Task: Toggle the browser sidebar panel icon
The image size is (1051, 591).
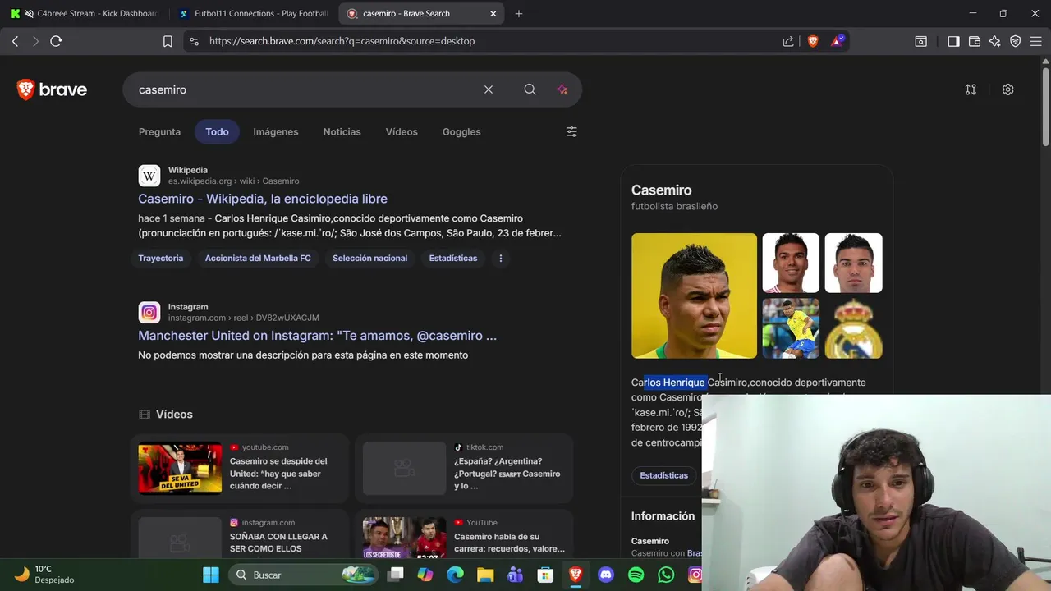Action: point(953,41)
